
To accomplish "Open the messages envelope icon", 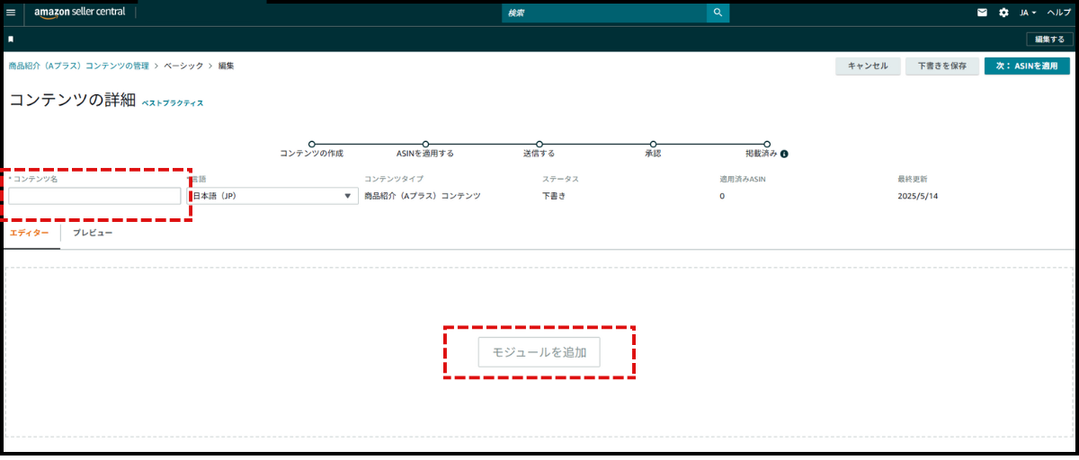I will 983,13.
